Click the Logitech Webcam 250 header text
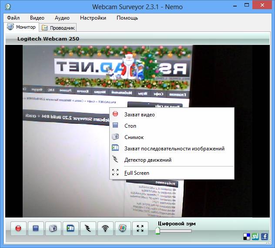The image size is (275, 248). [48, 39]
